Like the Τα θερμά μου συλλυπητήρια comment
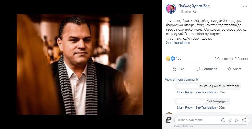This screenshot has height=129, width=252. [180, 92]
